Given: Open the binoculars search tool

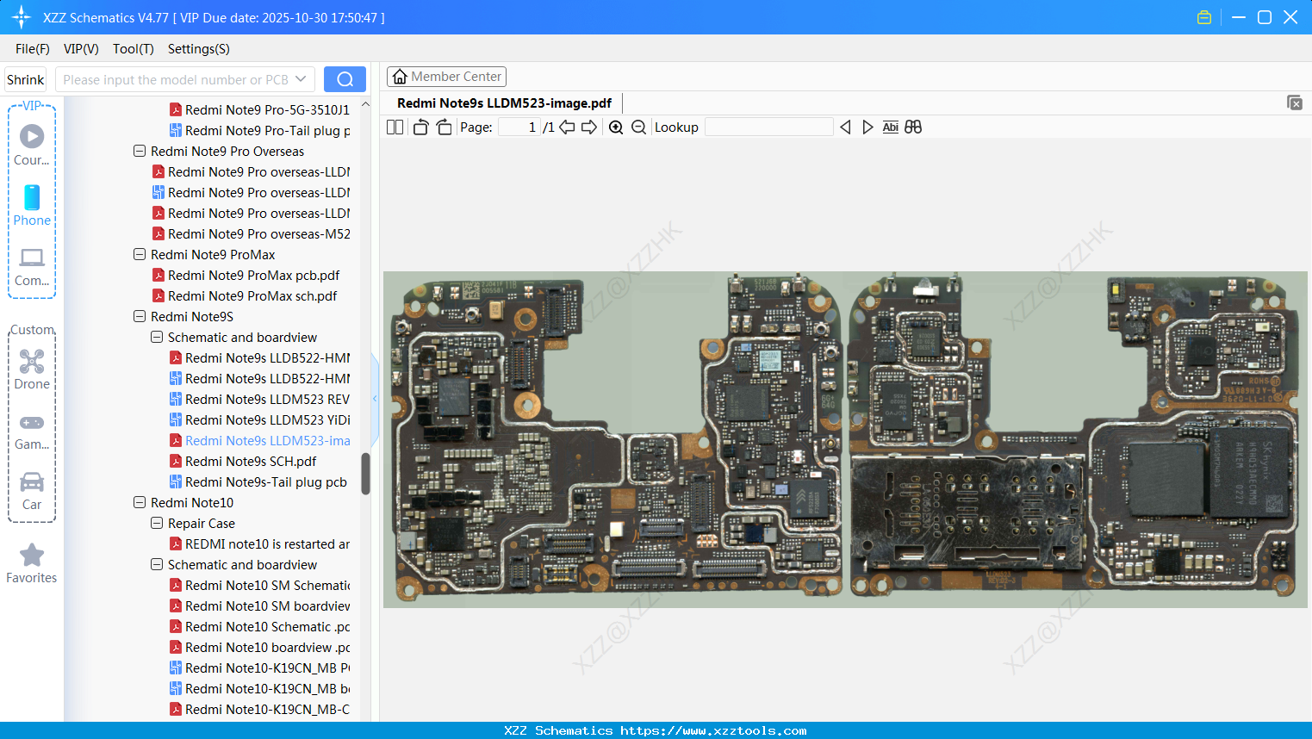Looking at the screenshot, I should 912,127.
